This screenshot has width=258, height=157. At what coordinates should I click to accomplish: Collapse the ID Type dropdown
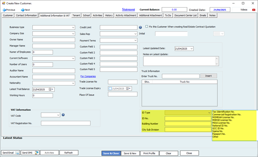(209, 113)
